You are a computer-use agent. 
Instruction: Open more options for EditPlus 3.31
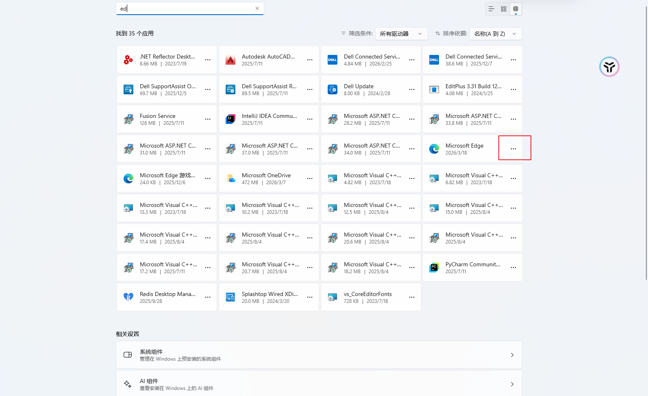(x=513, y=89)
